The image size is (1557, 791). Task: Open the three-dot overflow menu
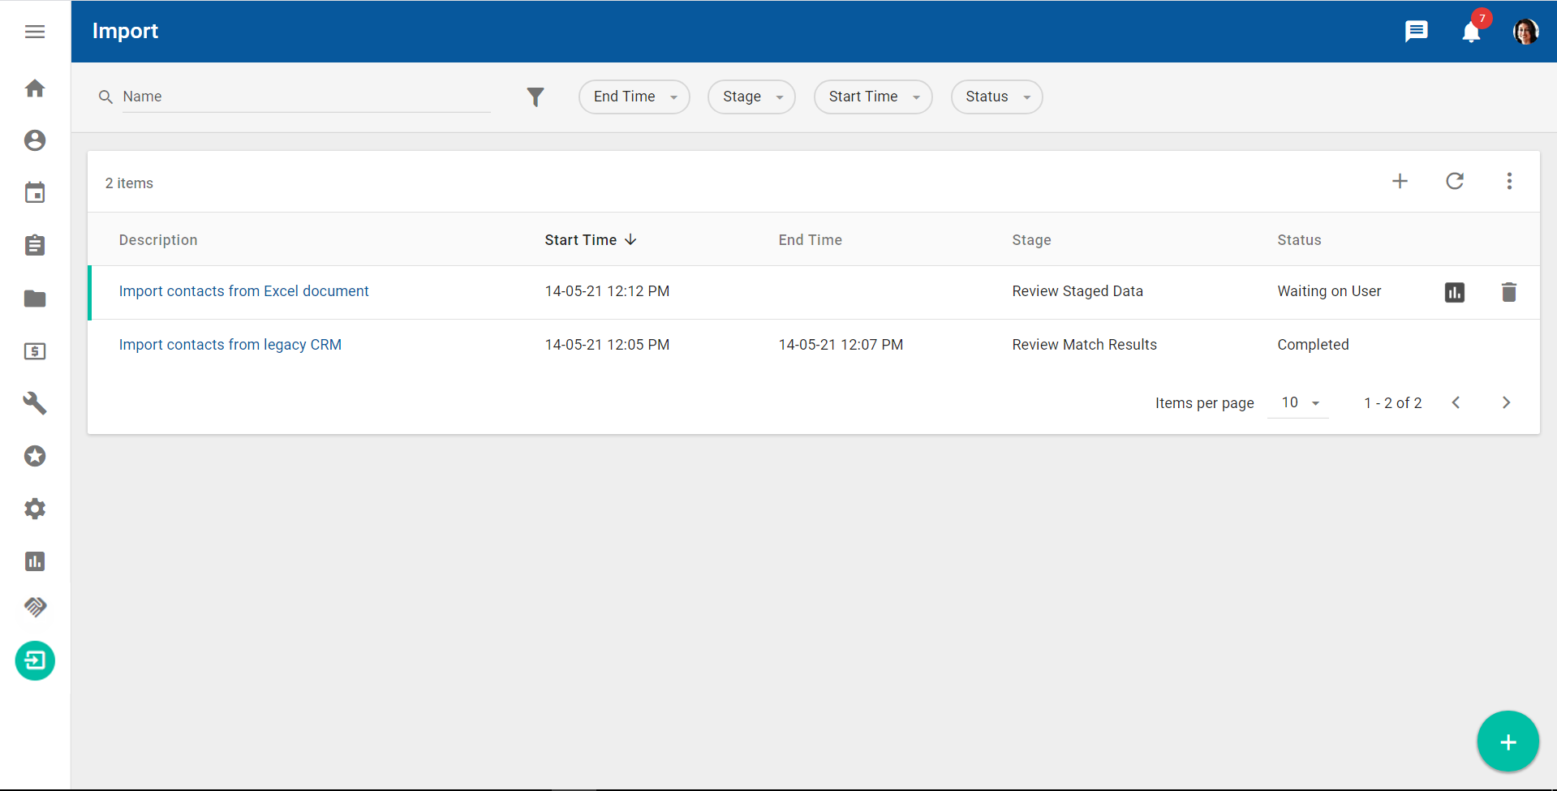1509,181
